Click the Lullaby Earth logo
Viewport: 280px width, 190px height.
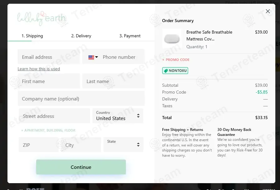coord(42,19)
